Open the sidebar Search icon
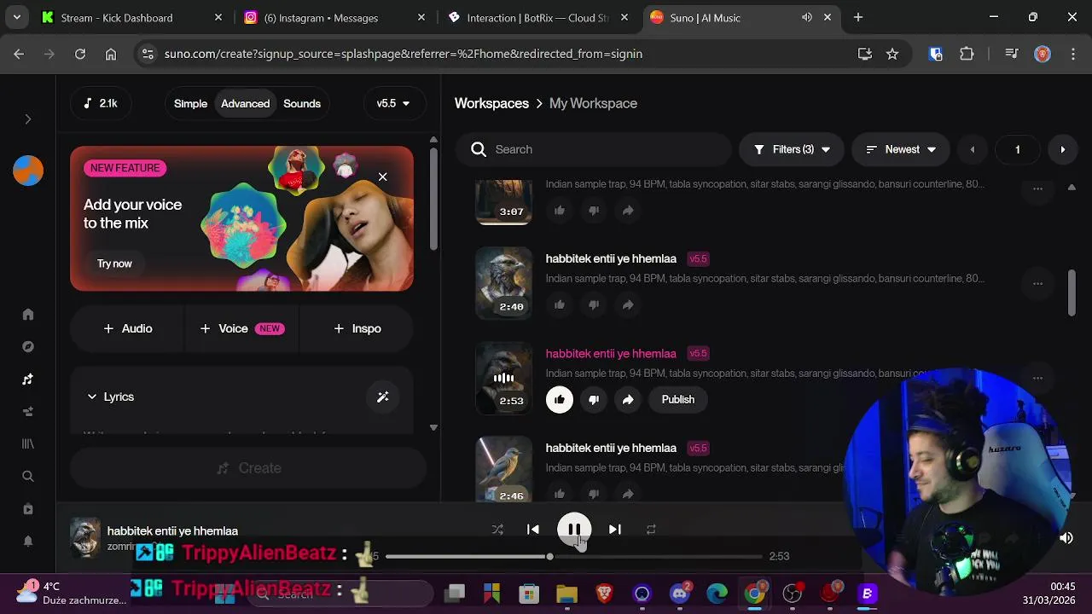The width and height of the screenshot is (1092, 614). [x=28, y=476]
